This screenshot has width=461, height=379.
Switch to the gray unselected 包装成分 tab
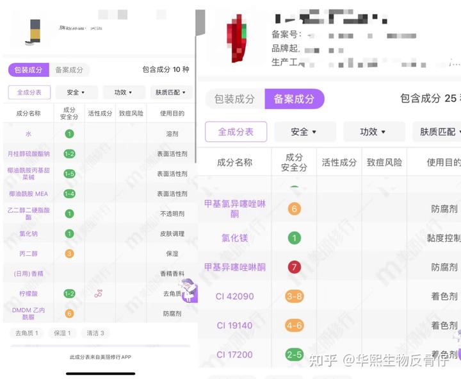coord(234,99)
